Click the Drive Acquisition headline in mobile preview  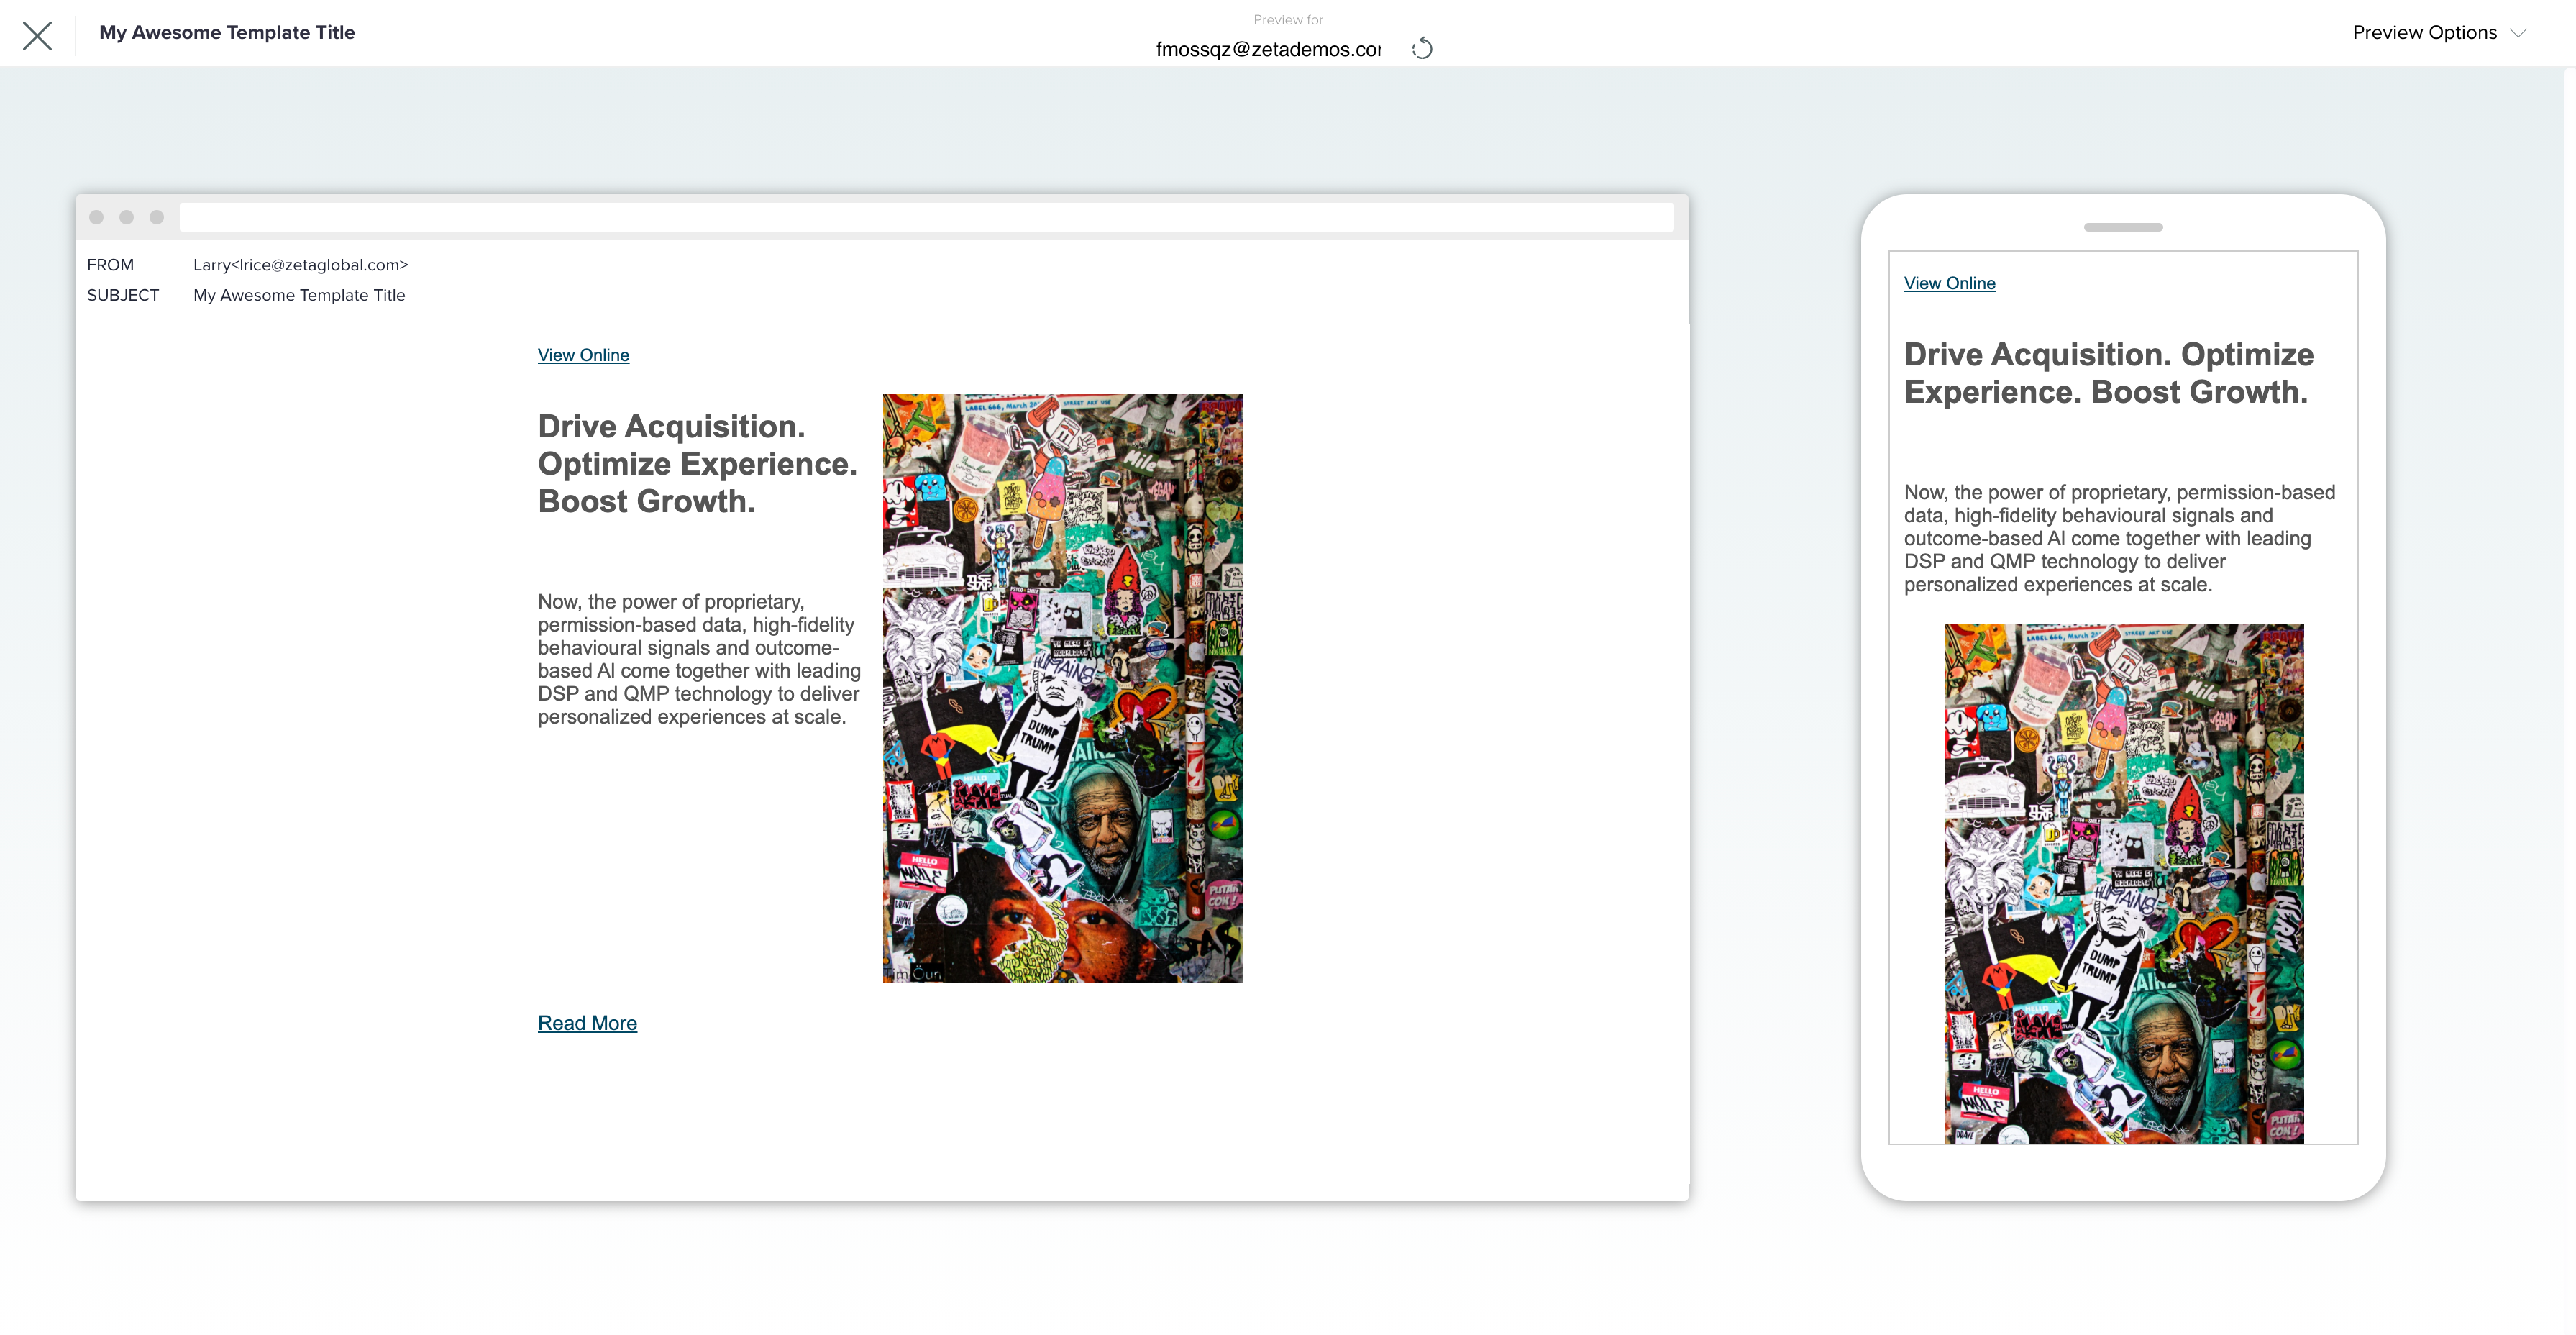coord(2108,373)
